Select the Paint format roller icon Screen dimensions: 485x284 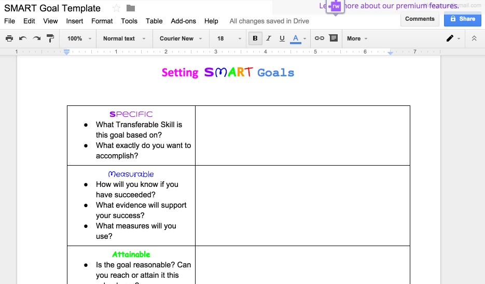pos(50,38)
